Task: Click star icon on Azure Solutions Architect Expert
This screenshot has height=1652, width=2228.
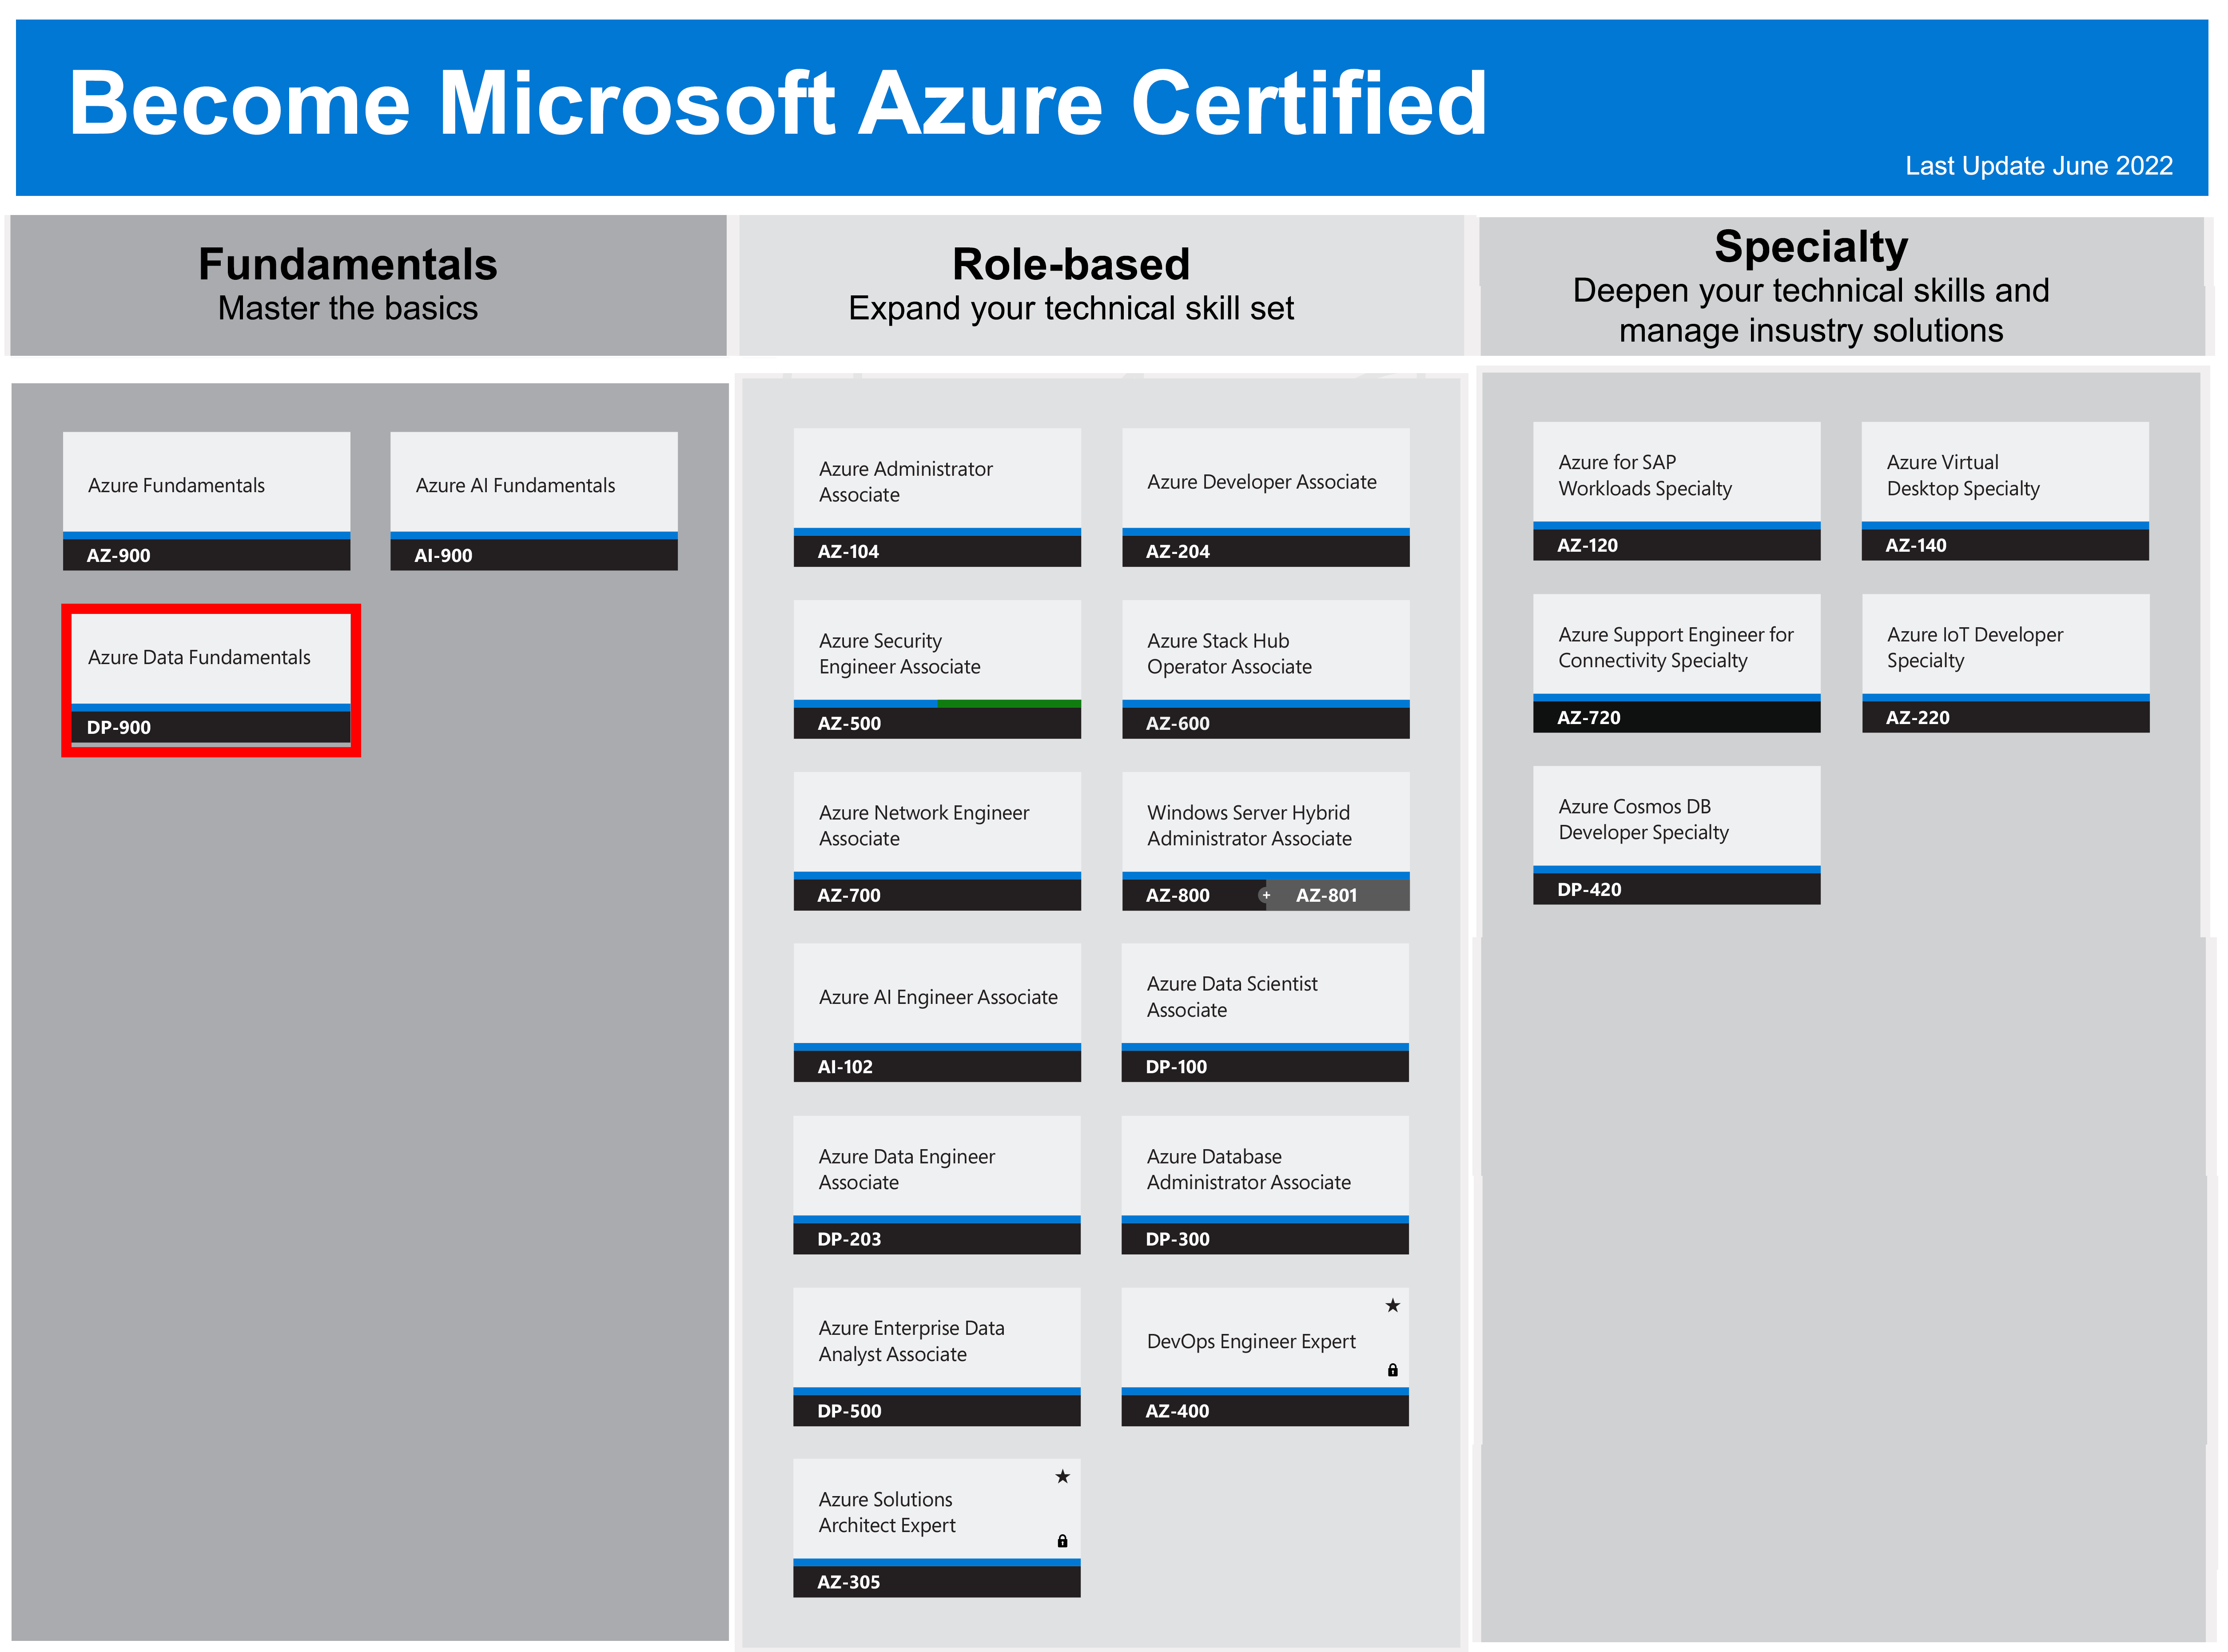Action: coord(1062,1476)
